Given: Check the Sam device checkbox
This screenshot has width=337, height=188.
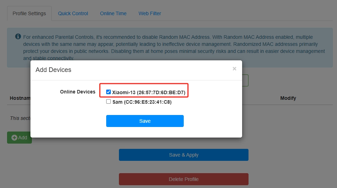Looking at the screenshot, I should tap(109, 102).
